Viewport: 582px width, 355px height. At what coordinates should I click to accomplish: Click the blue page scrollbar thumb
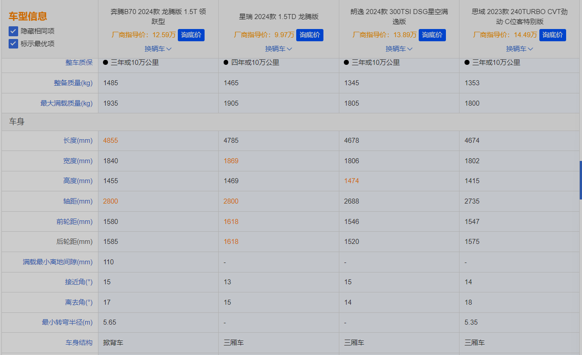pos(581,180)
